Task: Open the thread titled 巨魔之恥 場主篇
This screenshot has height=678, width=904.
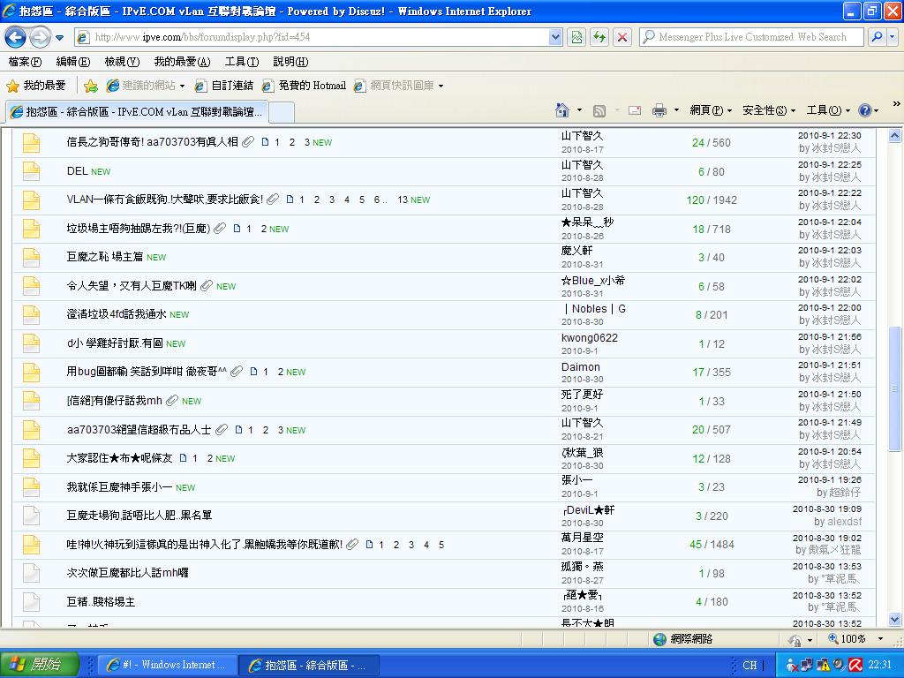Action: click(x=105, y=257)
